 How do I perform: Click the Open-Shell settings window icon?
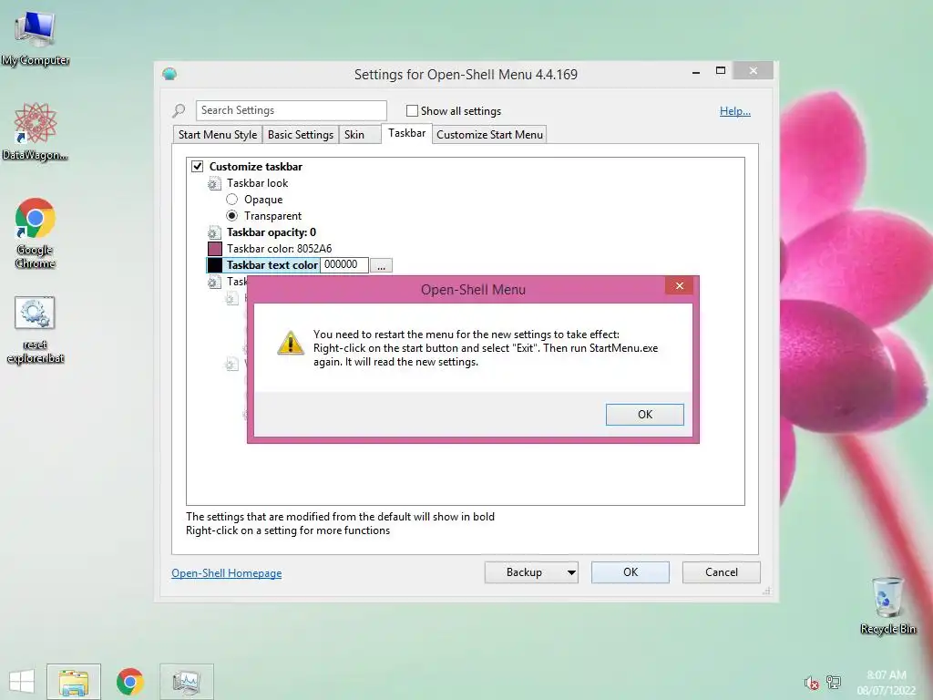click(169, 74)
